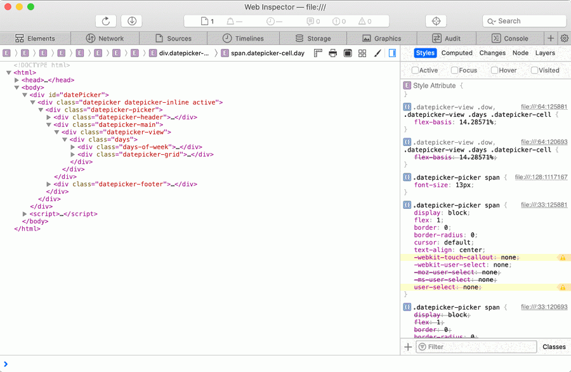The image size is (571, 372).
Task: Click the dashboard size weight icon
Action: click(x=230, y=21)
